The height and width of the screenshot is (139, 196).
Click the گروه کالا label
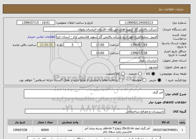click(x=179, y=111)
